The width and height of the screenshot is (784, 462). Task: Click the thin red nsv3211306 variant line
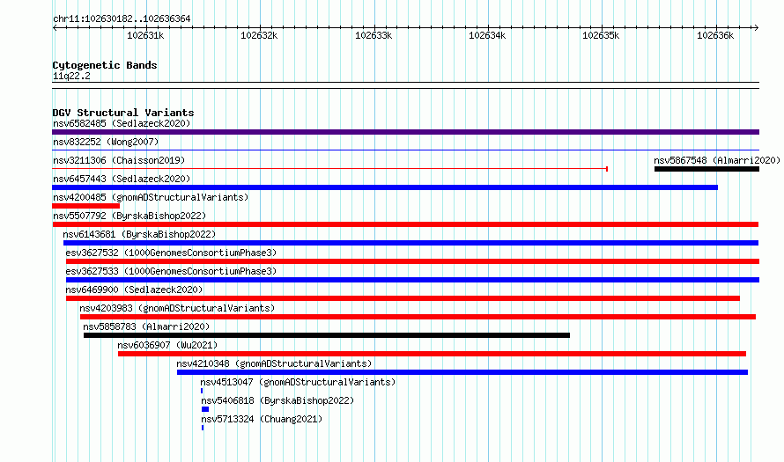coord(330,169)
